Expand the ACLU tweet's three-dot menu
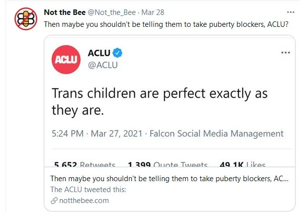300x213 pixels. [x=285, y=53]
